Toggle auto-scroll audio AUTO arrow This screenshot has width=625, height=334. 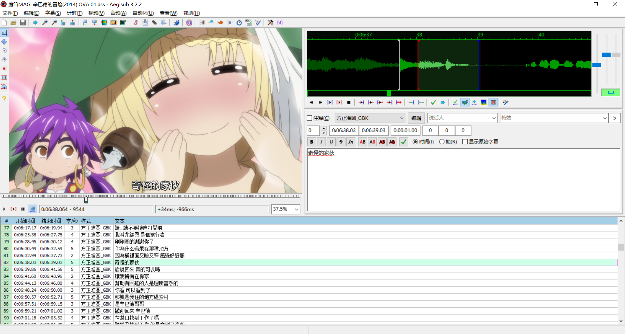coord(474,102)
